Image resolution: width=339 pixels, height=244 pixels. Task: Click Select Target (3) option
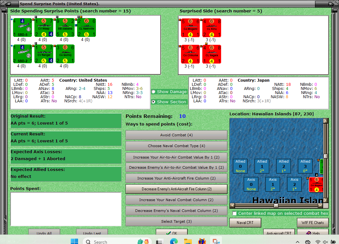coord(177,221)
